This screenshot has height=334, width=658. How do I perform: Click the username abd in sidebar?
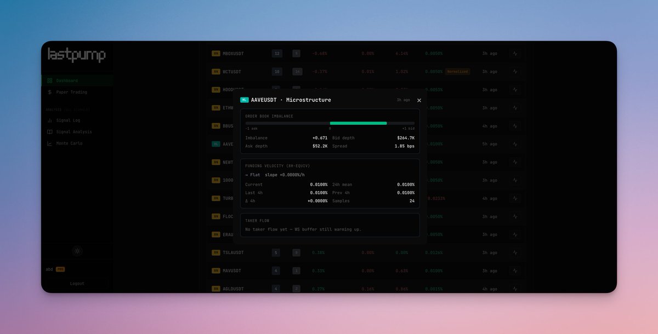(x=49, y=269)
